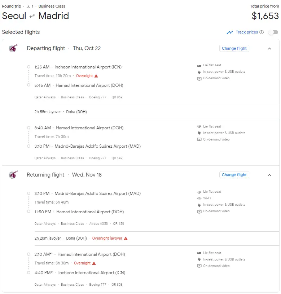Click the $1,653 total price

(265, 16)
